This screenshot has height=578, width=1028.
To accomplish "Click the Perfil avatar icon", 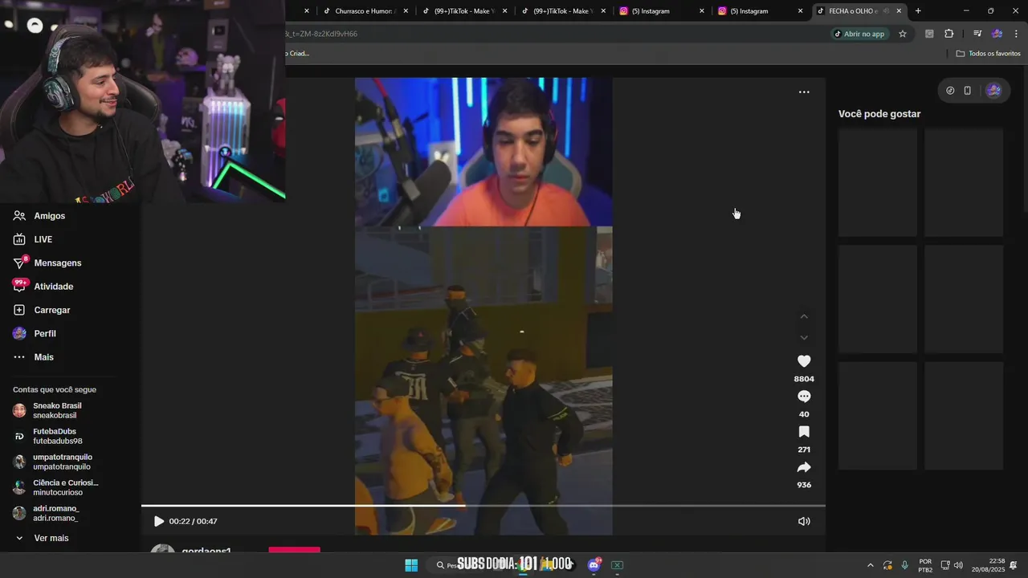I will pyautogui.click(x=19, y=333).
